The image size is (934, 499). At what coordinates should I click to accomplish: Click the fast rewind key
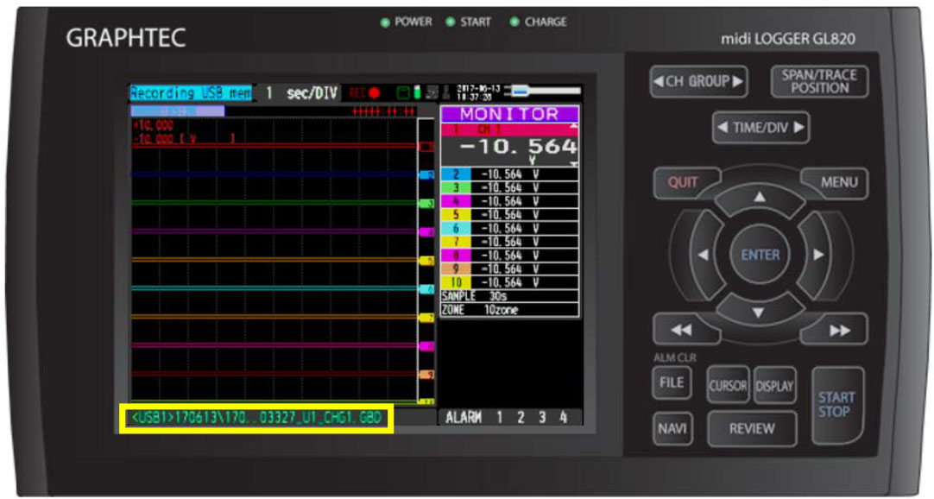(x=682, y=330)
